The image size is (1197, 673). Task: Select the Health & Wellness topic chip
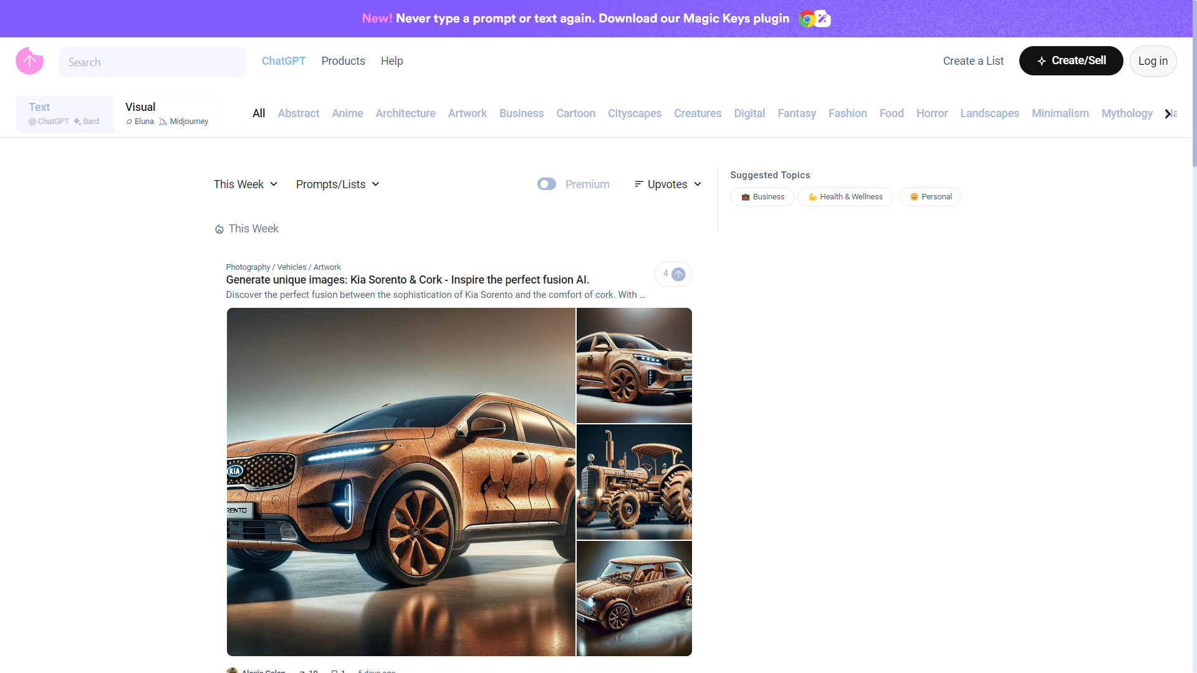845,197
